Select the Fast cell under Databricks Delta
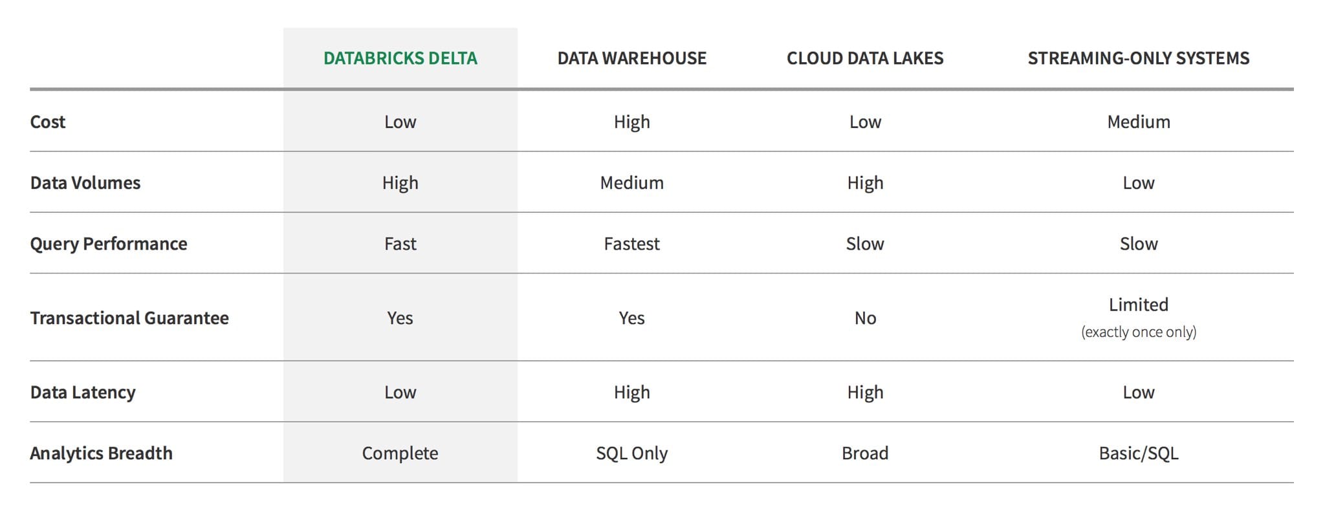 coord(400,244)
